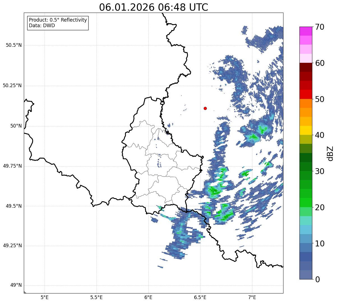Click the 49°N latitude label
This screenshot has height=303, width=337.
[16, 285]
